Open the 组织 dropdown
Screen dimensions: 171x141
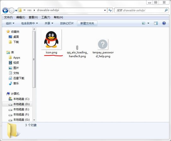pyautogui.click(x=10, y=23)
